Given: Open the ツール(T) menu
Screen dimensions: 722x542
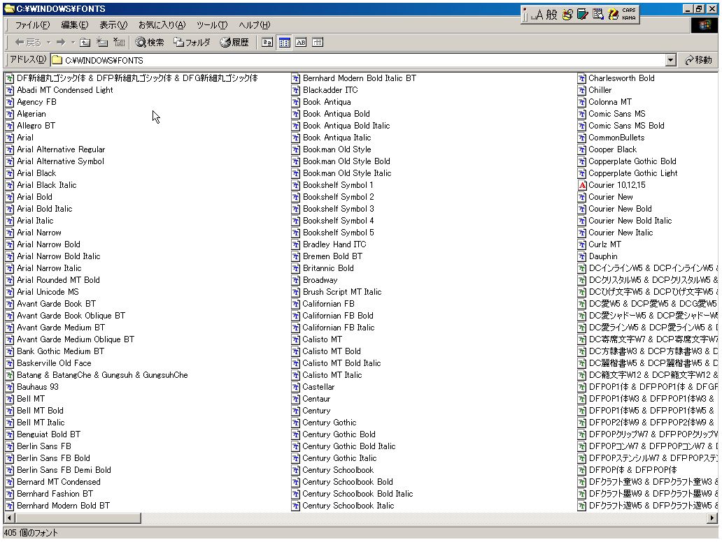Looking at the screenshot, I should (212, 25).
